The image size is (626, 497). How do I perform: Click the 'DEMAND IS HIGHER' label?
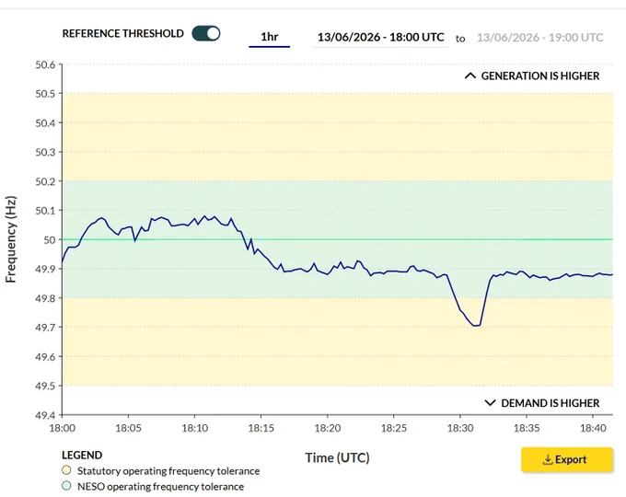[x=551, y=403]
